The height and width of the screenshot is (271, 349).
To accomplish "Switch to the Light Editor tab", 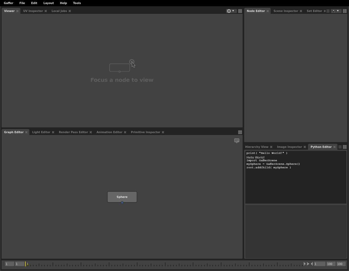I will click(41, 132).
